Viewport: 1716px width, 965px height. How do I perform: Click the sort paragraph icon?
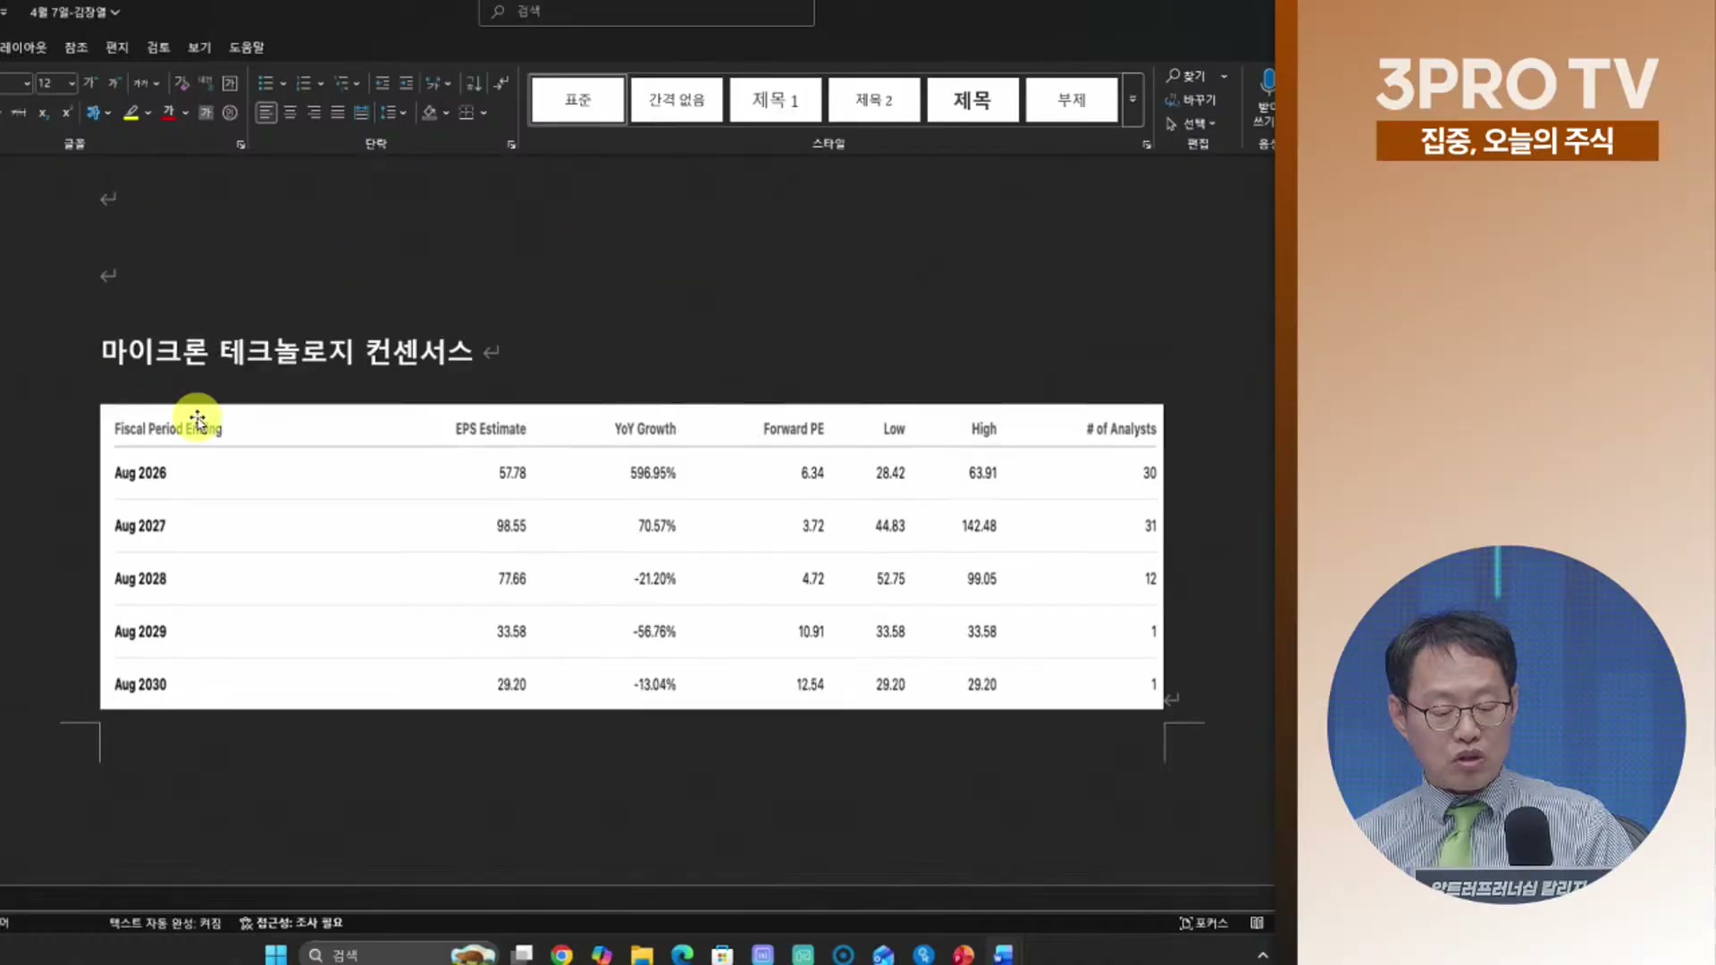(474, 83)
